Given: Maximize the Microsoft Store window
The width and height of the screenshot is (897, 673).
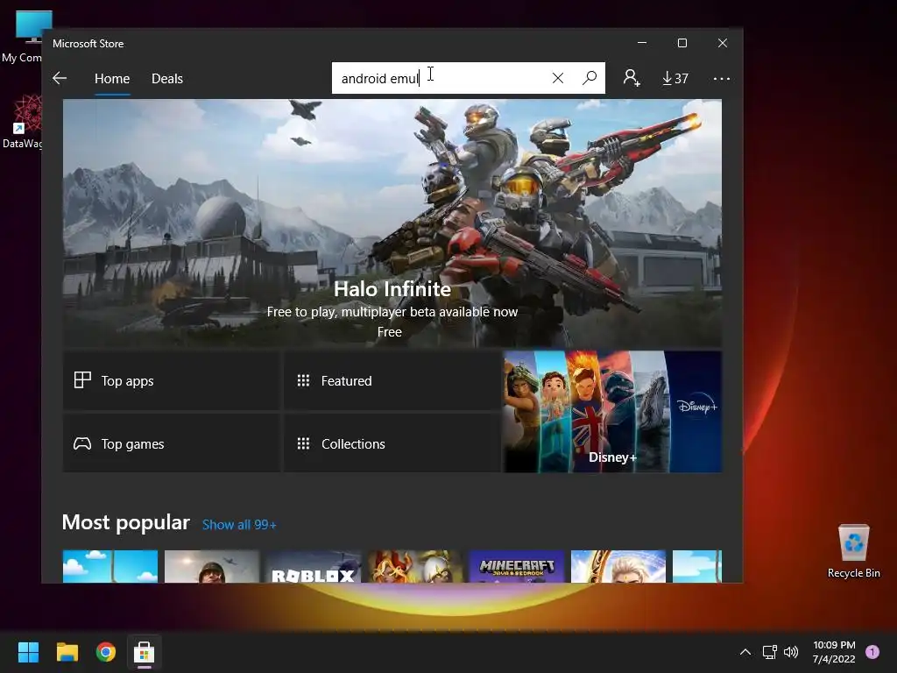Looking at the screenshot, I should click(x=682, y=43).
